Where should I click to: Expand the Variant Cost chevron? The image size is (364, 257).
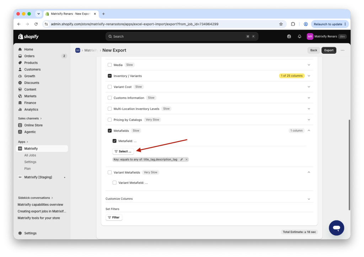(x=309, y=87)
